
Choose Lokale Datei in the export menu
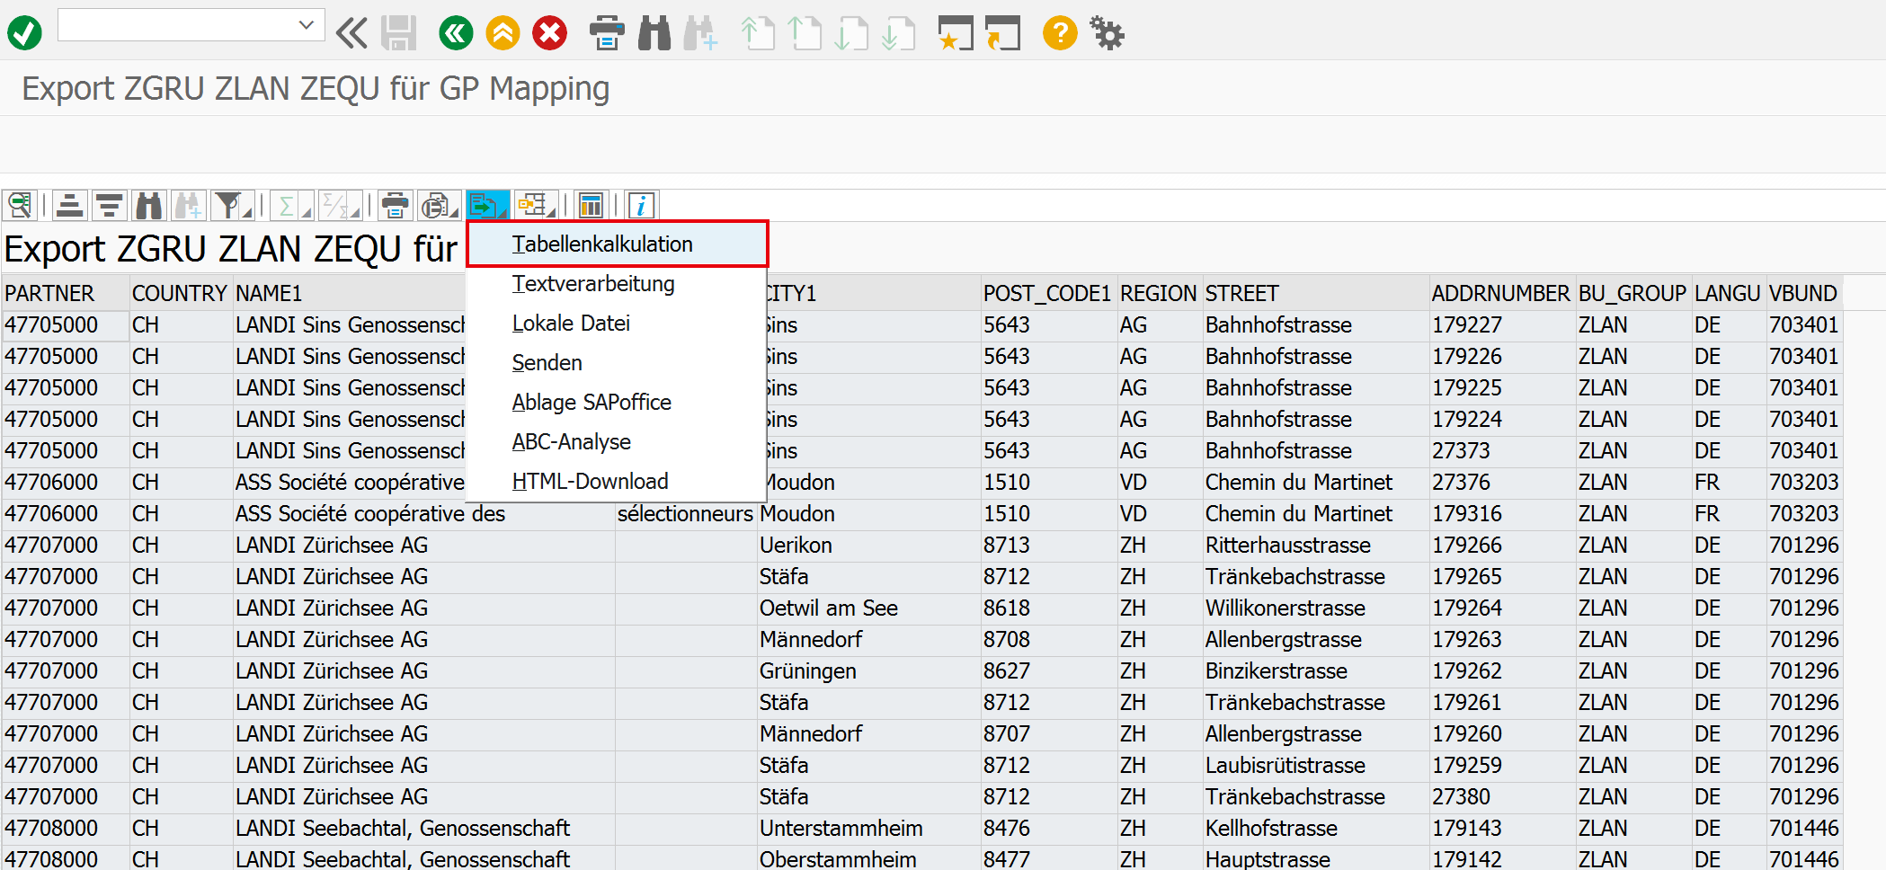click(x=571, y=323)
